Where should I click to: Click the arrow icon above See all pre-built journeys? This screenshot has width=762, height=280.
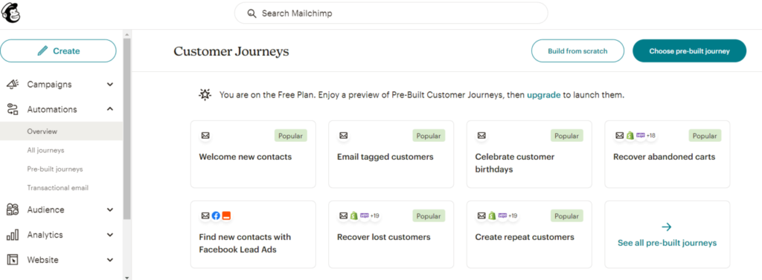(667, 227)
